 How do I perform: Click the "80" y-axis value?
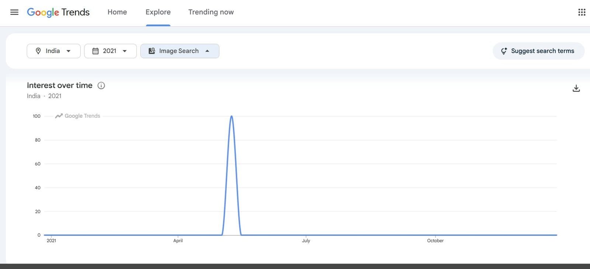coord(38,140)
